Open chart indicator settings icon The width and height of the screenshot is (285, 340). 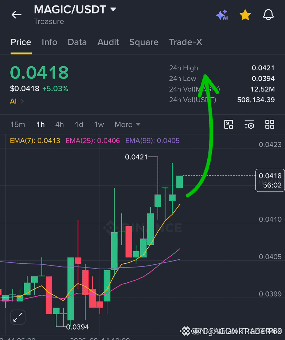[x=249, y=125]
